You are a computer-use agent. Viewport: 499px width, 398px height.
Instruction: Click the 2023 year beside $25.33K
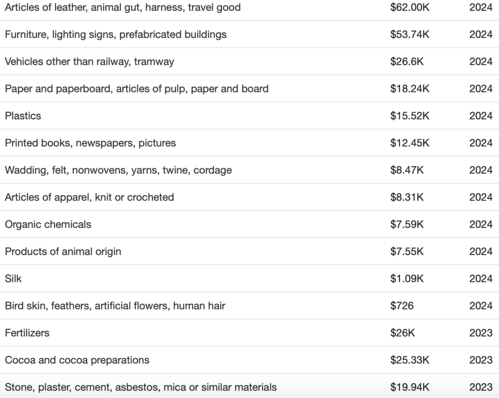pyautogui.click(x=480, y=361)
